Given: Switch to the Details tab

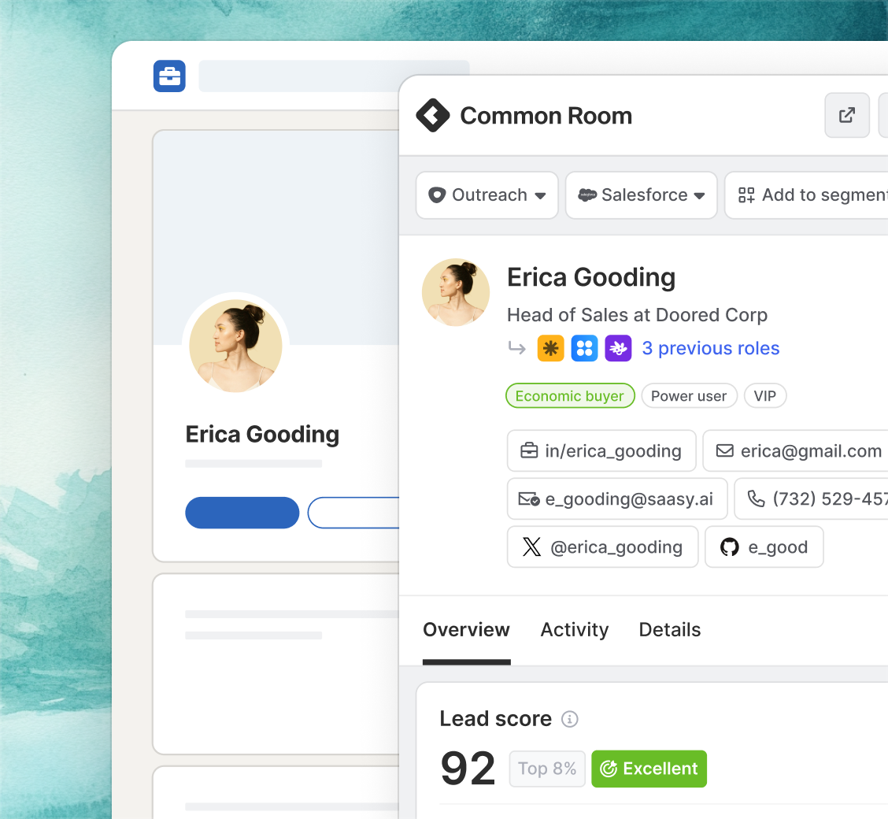Looking at the screenshot, I should click(x=669, y=630).
